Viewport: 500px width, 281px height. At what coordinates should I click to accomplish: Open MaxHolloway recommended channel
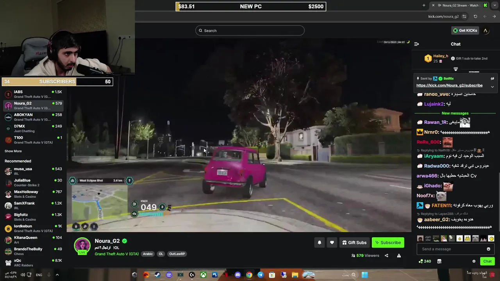[33, 194]
